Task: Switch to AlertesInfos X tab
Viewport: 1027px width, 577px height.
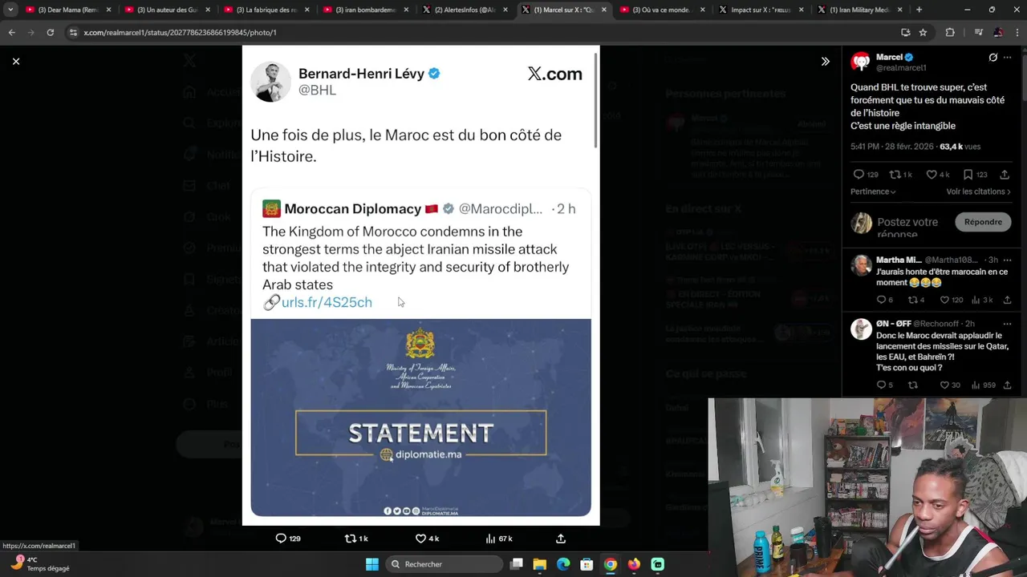Action: [x=464, y=10]
